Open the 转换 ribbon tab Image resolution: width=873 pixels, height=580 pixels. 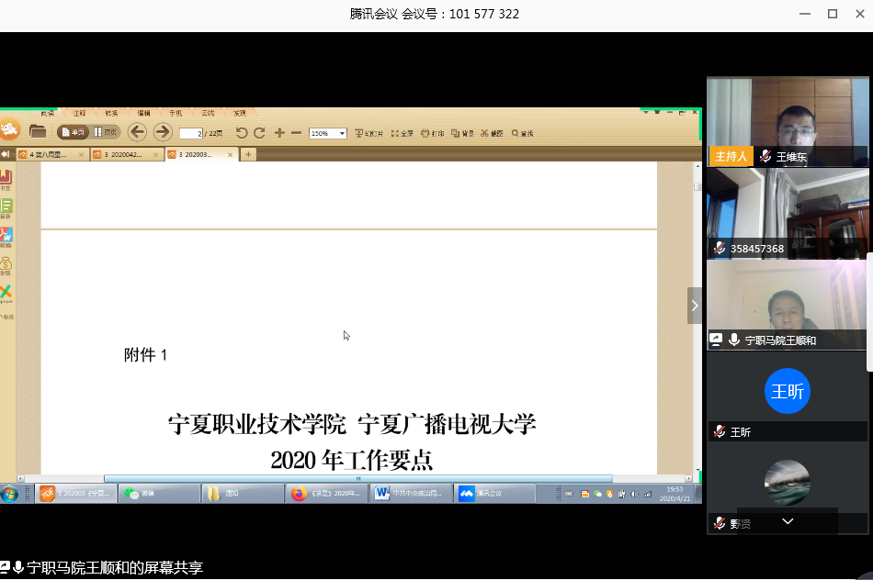click(x=111, y=113)
